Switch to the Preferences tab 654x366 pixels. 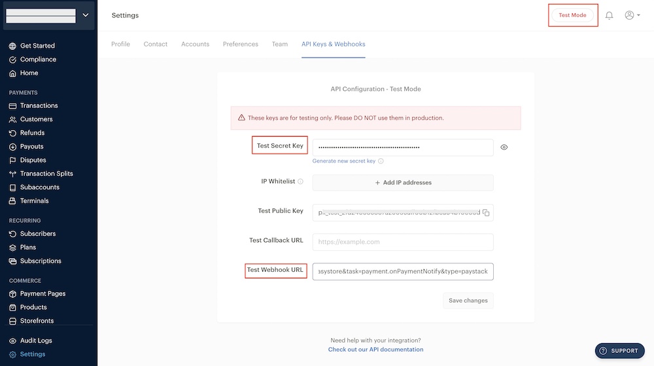[240, 44]
